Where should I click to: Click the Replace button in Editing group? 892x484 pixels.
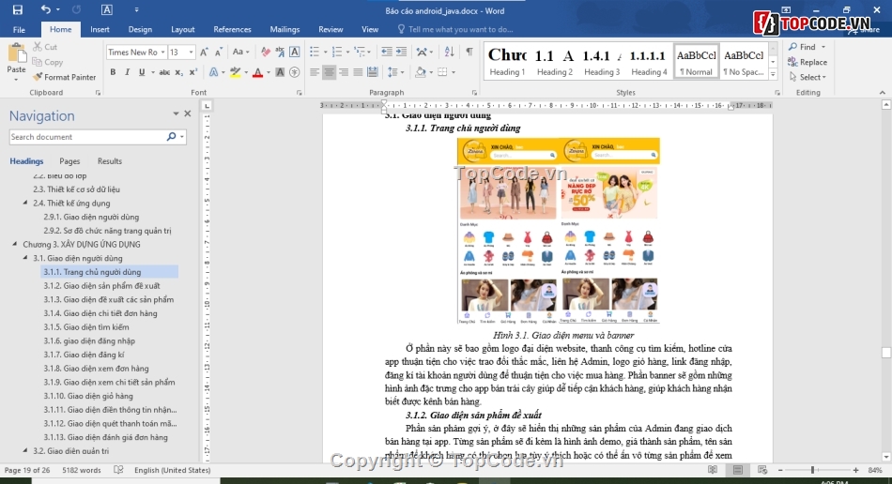click(x=807, y=62)
